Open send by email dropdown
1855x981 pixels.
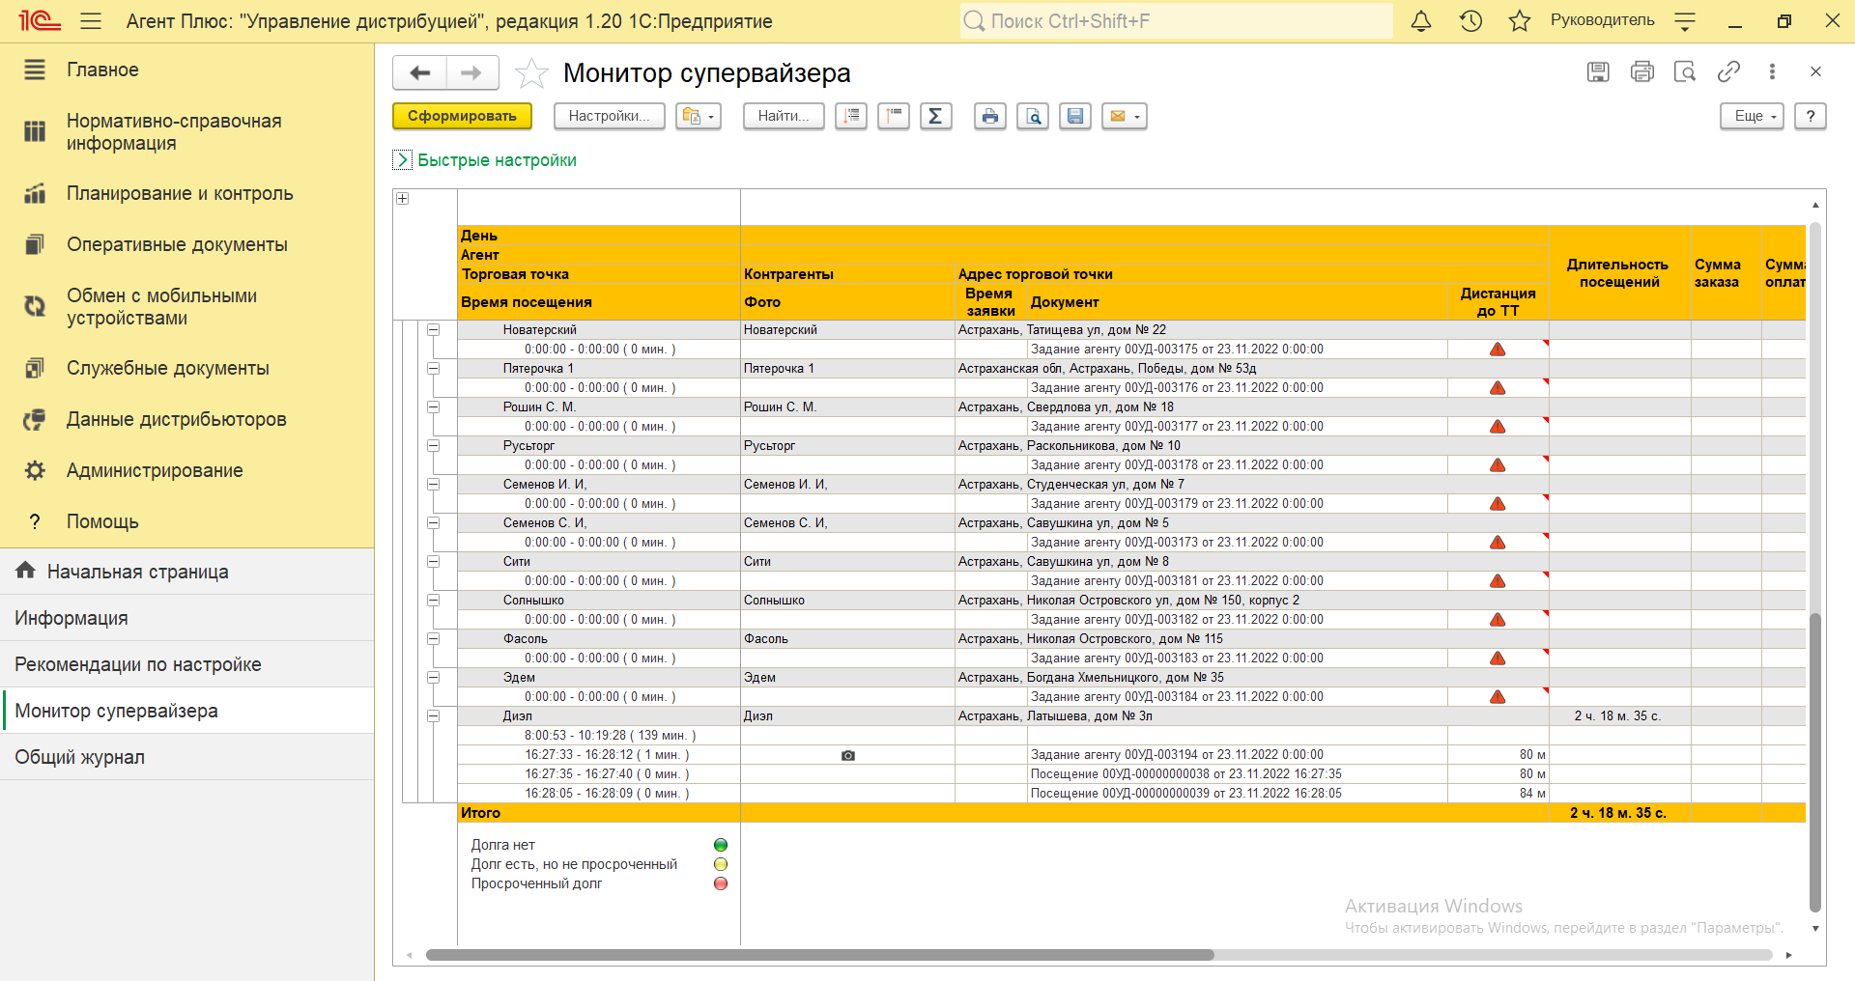pos(1124,116)
